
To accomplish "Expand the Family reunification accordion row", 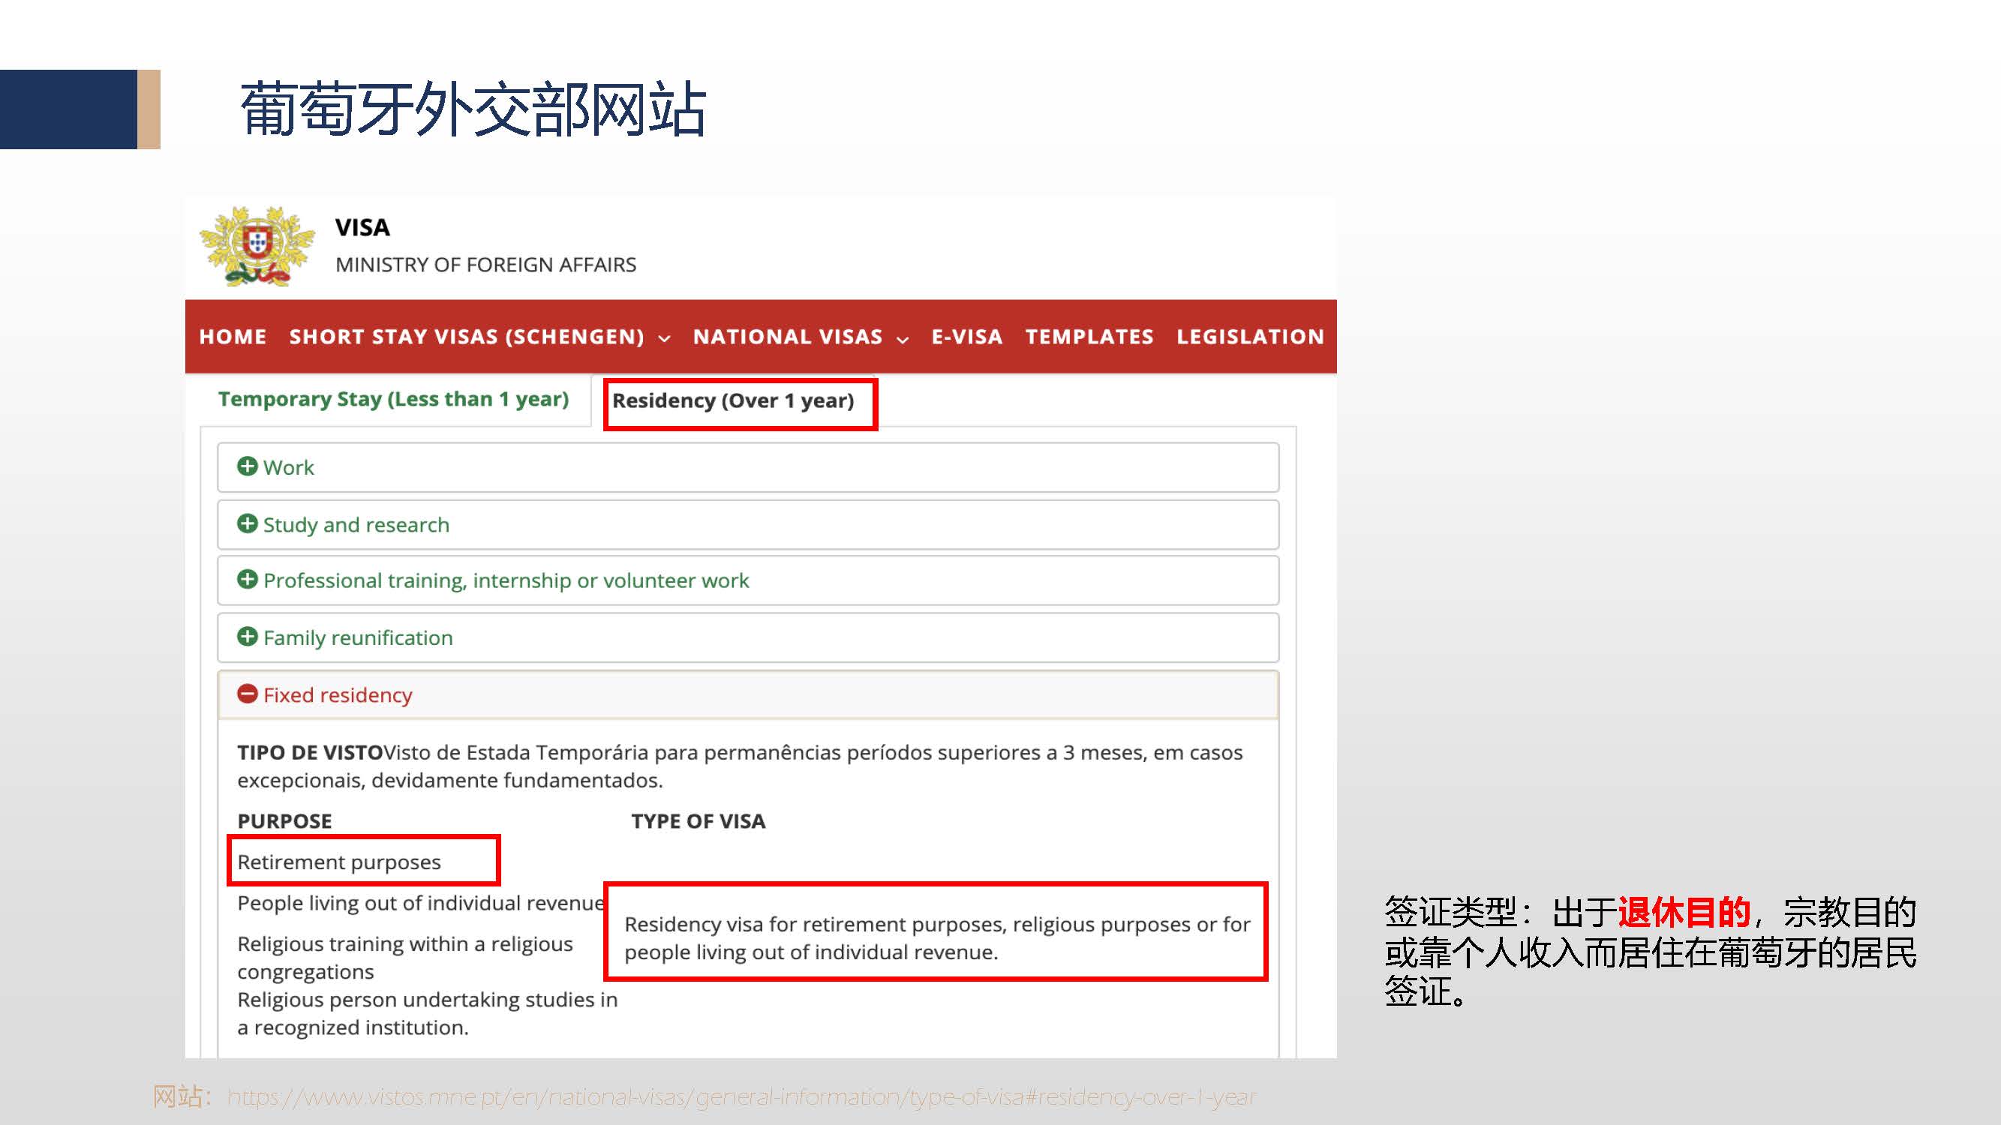I will click(x=358, y=637).
